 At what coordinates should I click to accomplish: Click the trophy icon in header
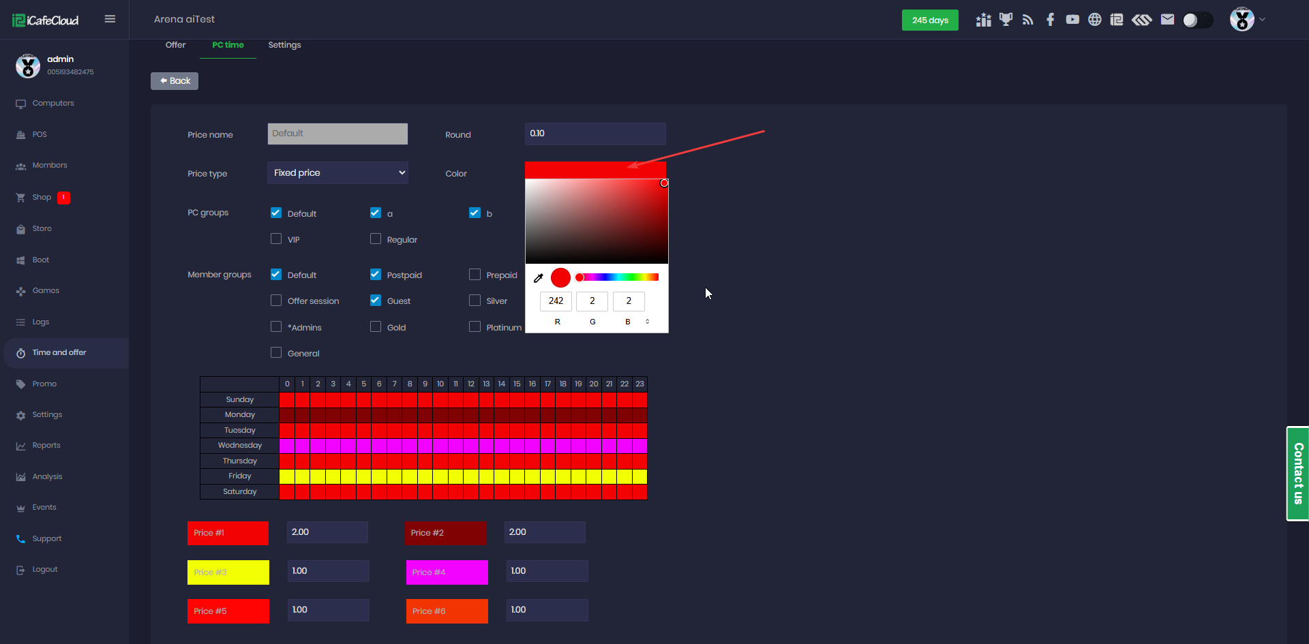[x=1006, y=20]
